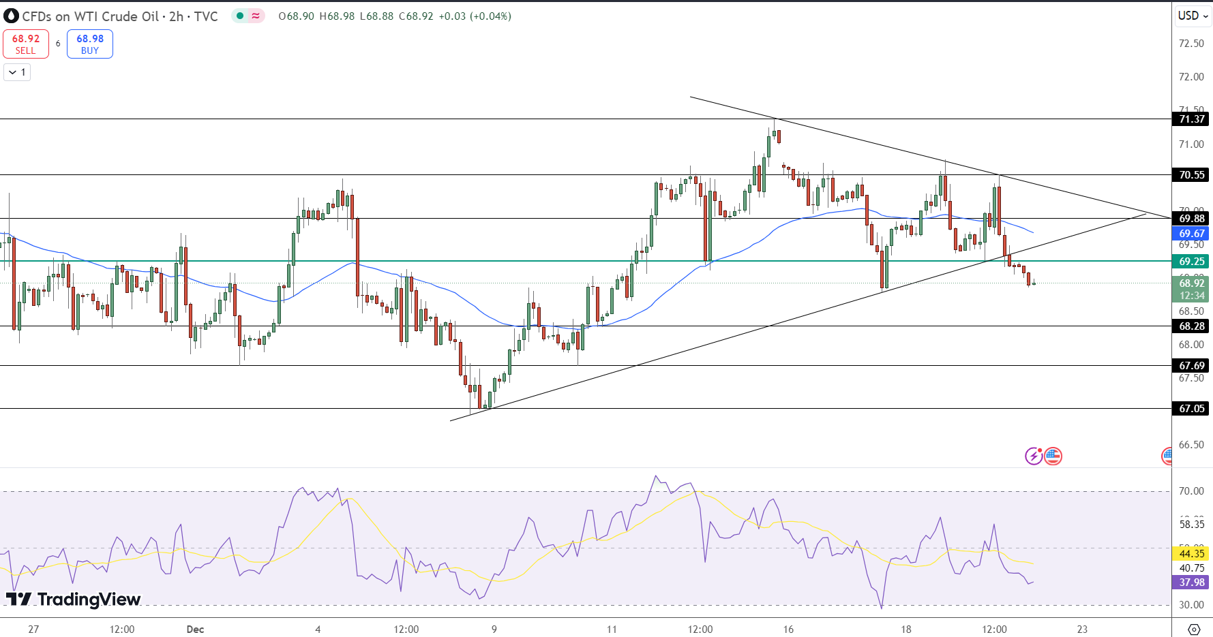Image resolution: width=1213 pixels, height=637 pixels.
Task: Click the current price 68.92 label
Action: pos(1192,283)
